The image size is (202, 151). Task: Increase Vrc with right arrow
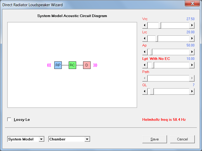tap(192, 25)
